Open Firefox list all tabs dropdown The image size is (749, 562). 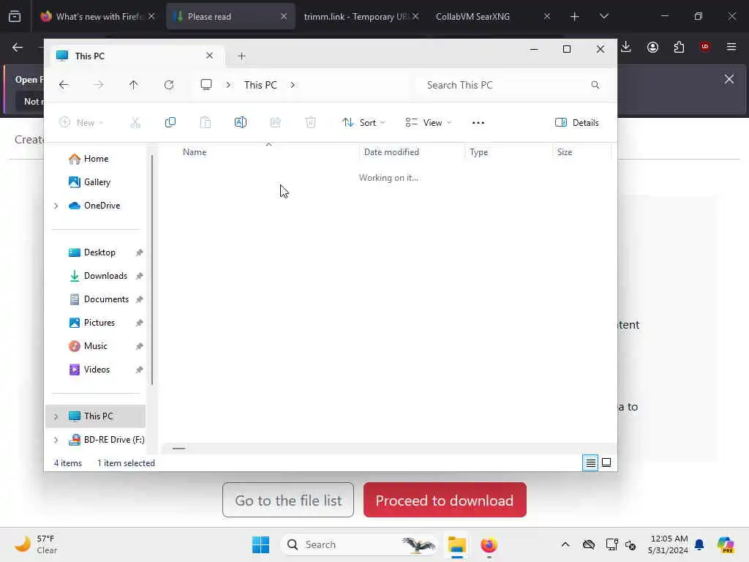coord(603,16)
